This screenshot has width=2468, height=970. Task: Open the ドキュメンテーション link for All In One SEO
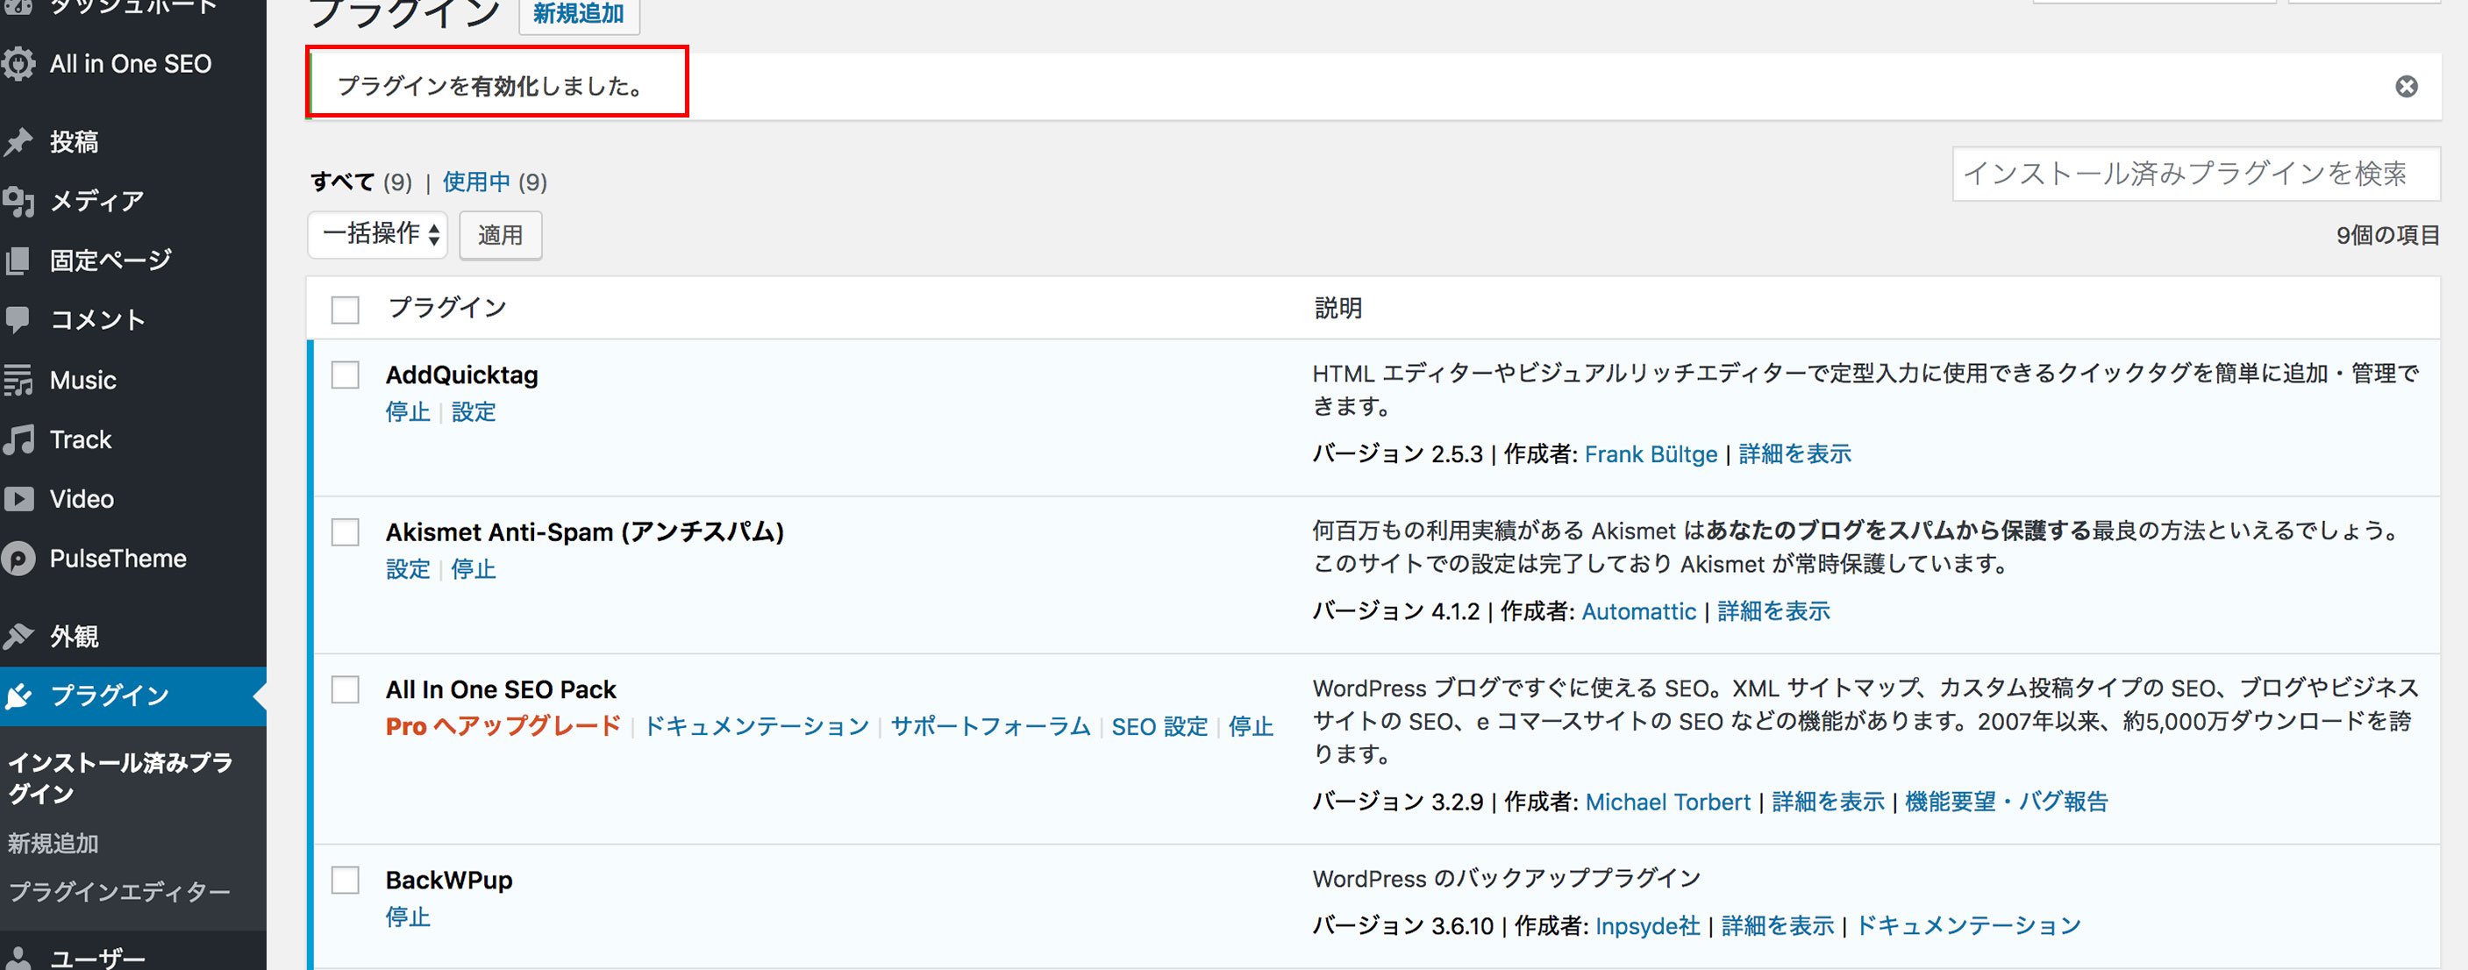click(x=756, y=726)
